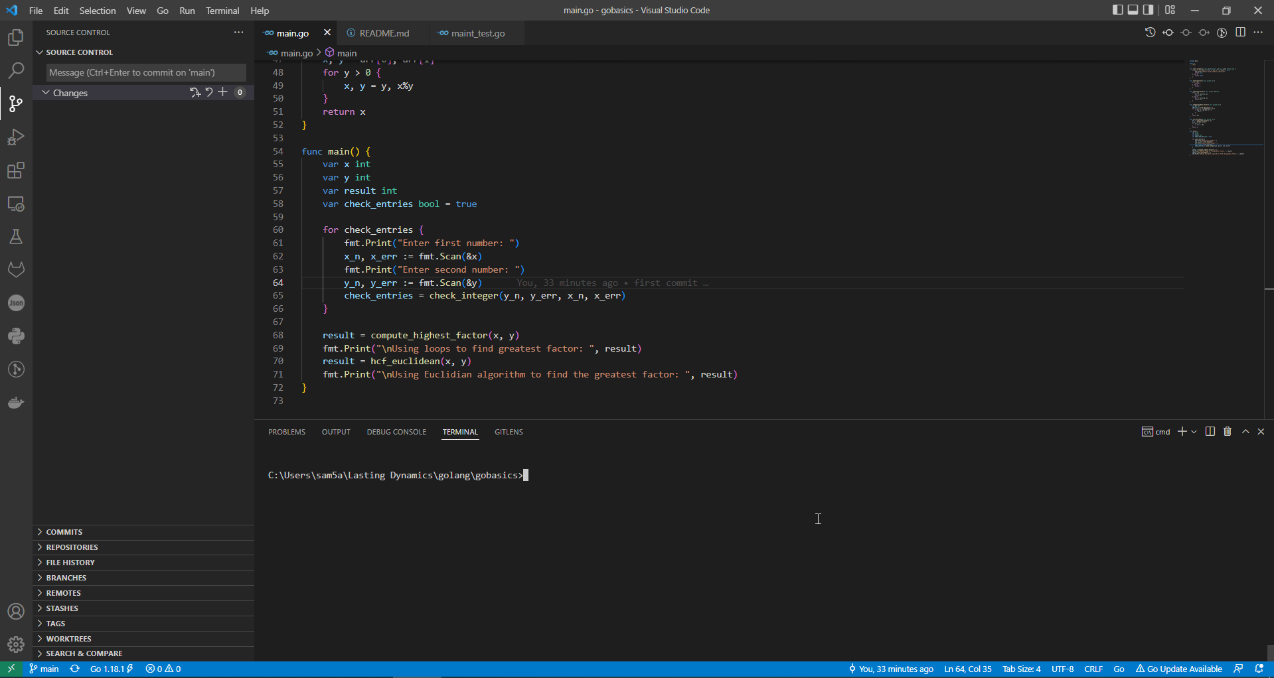Expand the COMMITS section
Screen dimensions: 1274x678
pos(64,531)
